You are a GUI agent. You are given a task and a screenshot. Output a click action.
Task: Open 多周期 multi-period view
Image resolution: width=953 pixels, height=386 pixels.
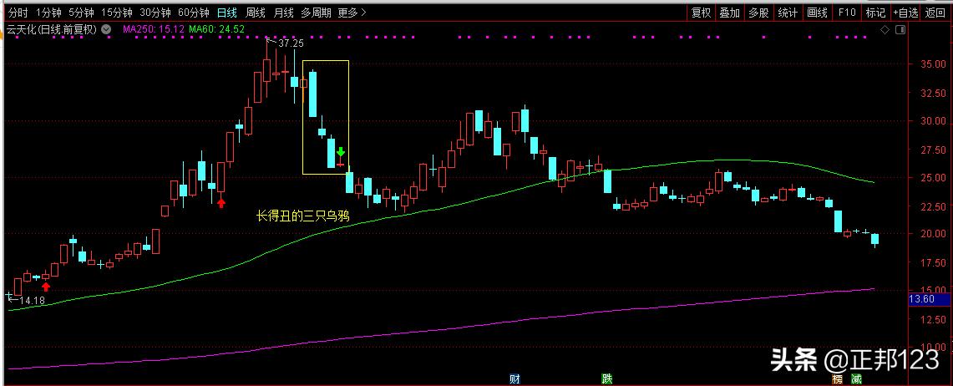click(316, 13)
